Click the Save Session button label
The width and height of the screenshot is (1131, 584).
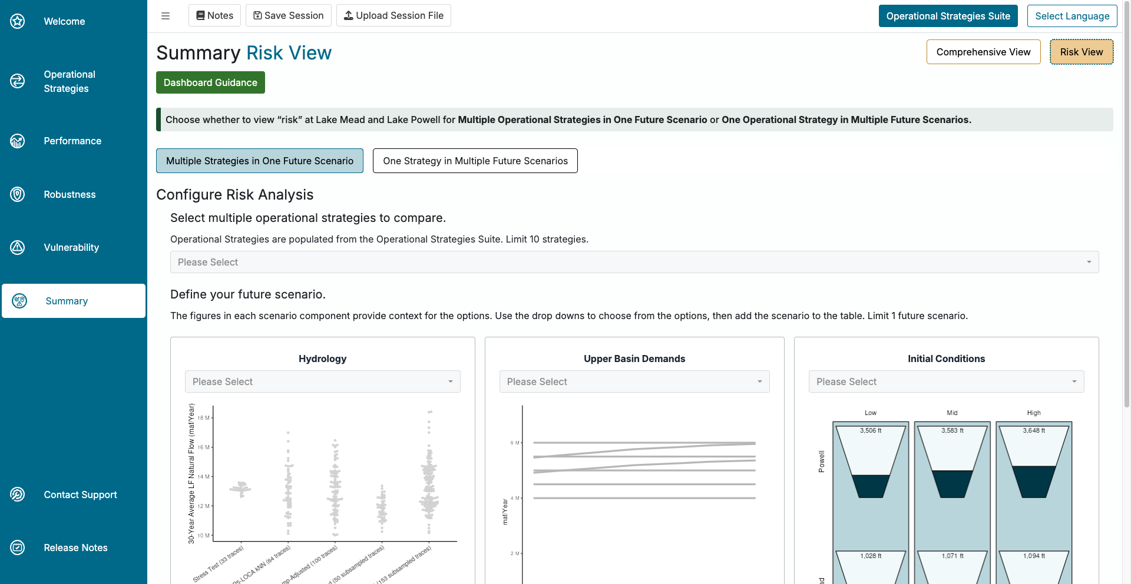coord(294,15)
